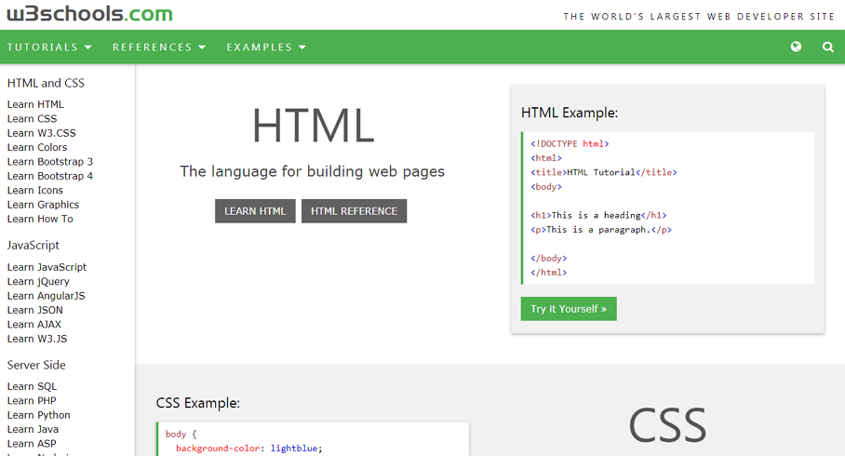Click the closing html tag line

[x=549, y=273]
